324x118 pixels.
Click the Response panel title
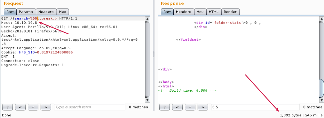pyautogui.click(x=172, y=3)
